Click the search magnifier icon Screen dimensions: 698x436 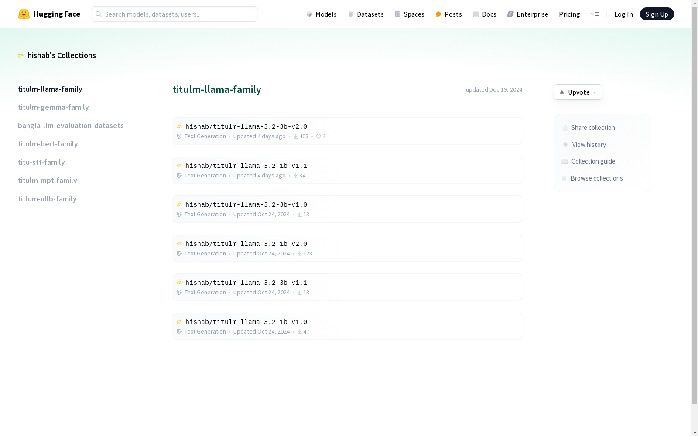(x=99, y=14)
